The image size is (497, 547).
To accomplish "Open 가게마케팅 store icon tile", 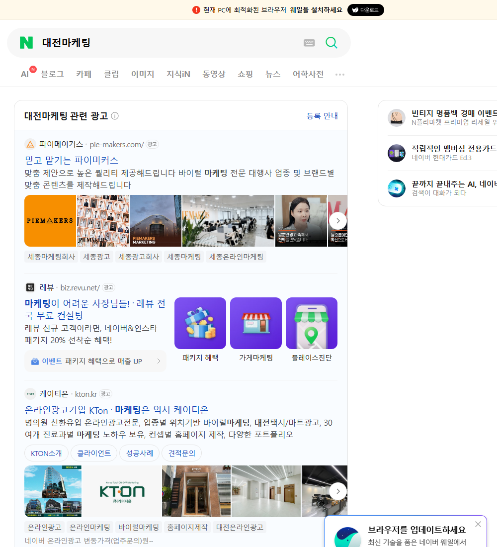I will coord(256,323).
